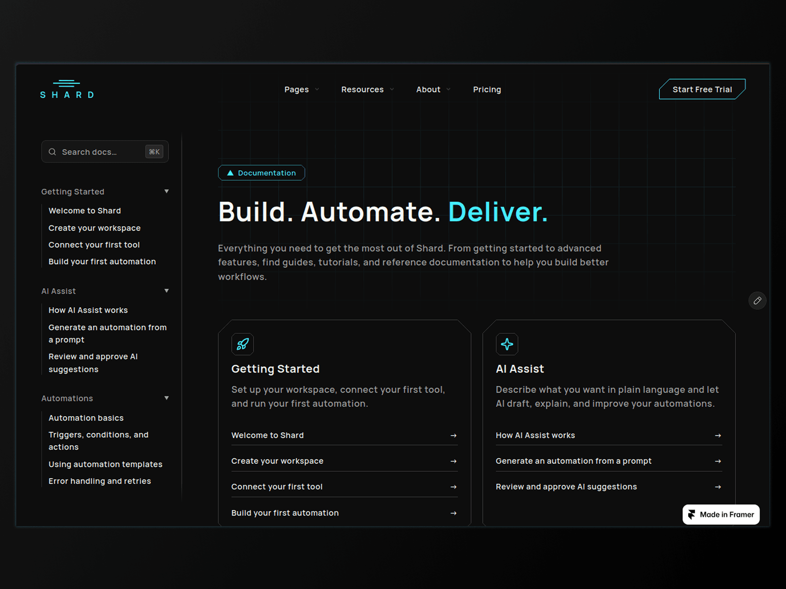Click the rocket icon in Getting Started card

(243, 344)
